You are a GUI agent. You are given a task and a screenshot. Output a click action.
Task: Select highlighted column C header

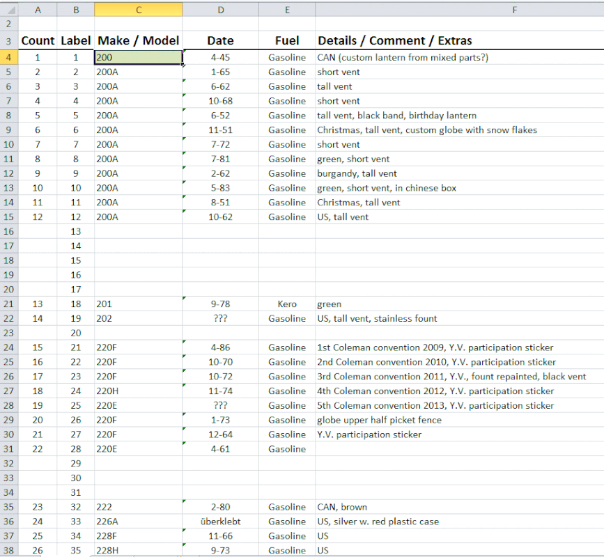pyautogui.click(x=139, y=10)
